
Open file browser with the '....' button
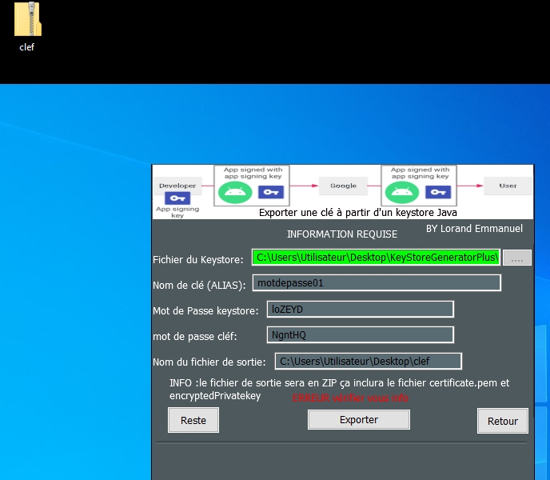[x=517, y=258]
